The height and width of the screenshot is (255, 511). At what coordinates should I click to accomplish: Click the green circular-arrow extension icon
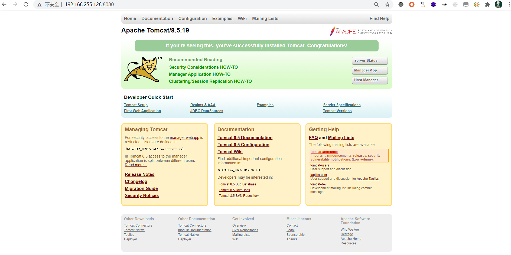tap(477, 4)
